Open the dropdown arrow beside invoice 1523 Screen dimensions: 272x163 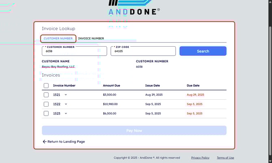[x=66, y=114]
